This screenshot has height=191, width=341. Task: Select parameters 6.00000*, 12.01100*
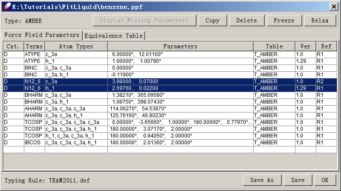pyautogui.click(x=180, y=54)
